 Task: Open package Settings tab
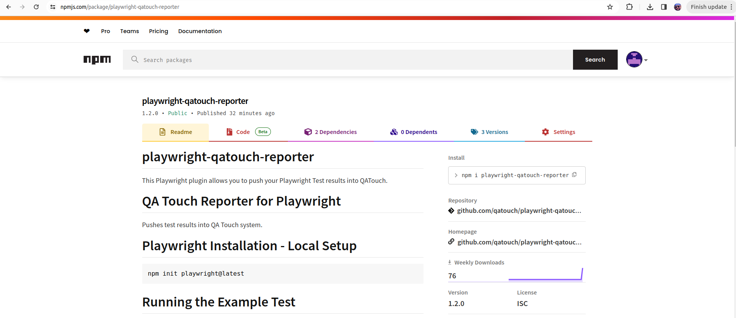pos(558,132)
